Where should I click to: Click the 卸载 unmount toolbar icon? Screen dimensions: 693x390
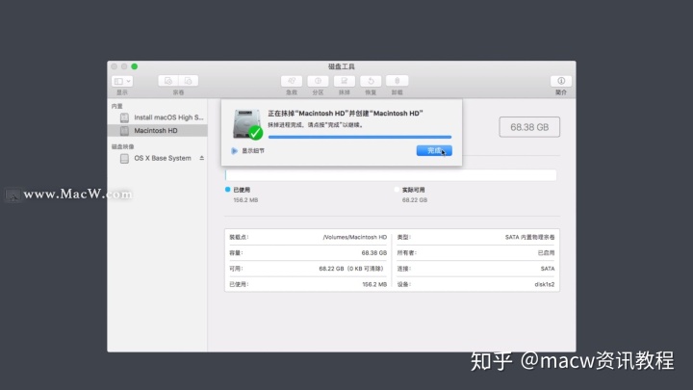click(x=397, y=81)
